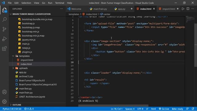Click the errors and warnings status indicator
The image size is (197, 111).
point(29,109)
